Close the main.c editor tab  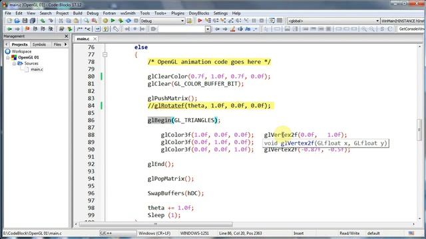(95, 39)
